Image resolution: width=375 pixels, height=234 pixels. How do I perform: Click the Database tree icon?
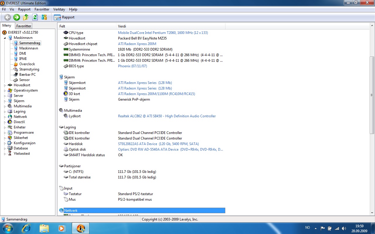10,148
